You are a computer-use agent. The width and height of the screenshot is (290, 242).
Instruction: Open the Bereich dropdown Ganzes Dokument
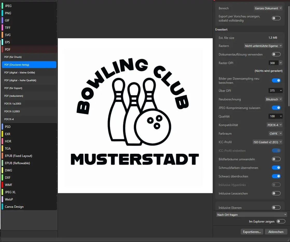point(268,8)
